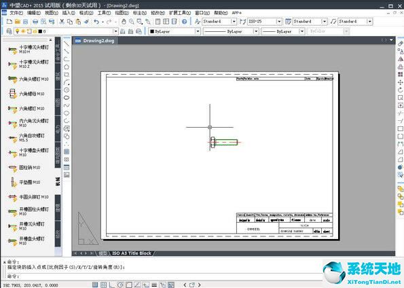
Task: Select the Move tool in modify toolbar
Action: point(400,82)
